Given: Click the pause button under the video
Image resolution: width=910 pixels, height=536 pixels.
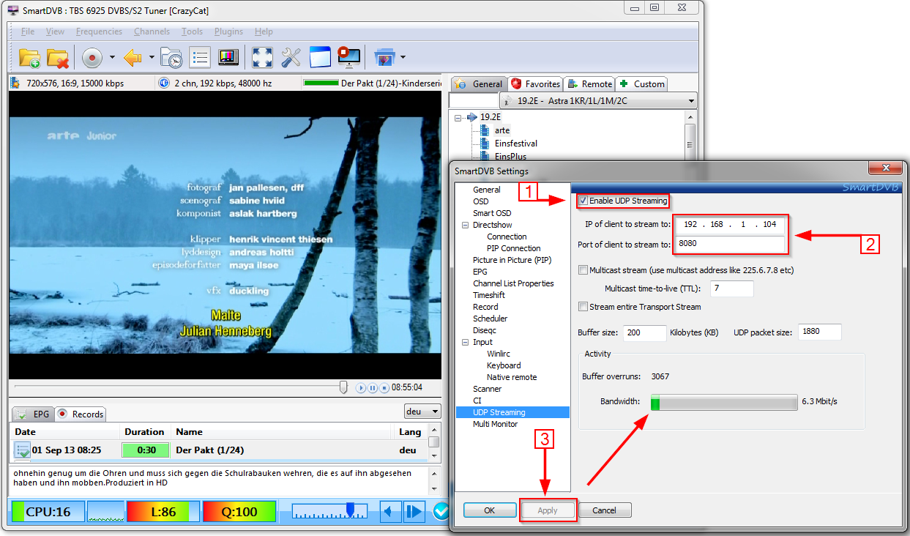Looking at the screenshot, I should coord(373,388).
